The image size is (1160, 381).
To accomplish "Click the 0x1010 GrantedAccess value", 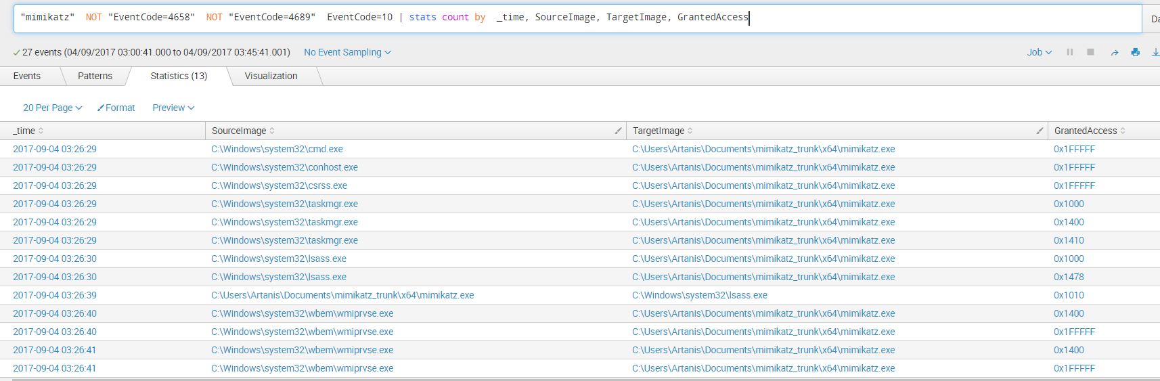I will [1069, 295].
